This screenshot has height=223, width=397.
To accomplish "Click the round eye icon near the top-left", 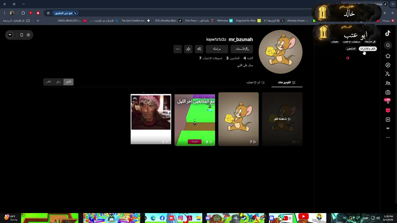I will (10, 35).
